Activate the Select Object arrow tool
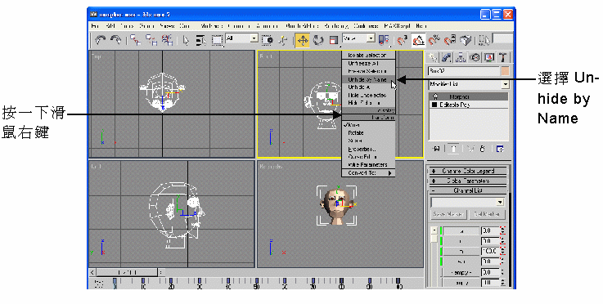603x304 pixels. point(186,40)
